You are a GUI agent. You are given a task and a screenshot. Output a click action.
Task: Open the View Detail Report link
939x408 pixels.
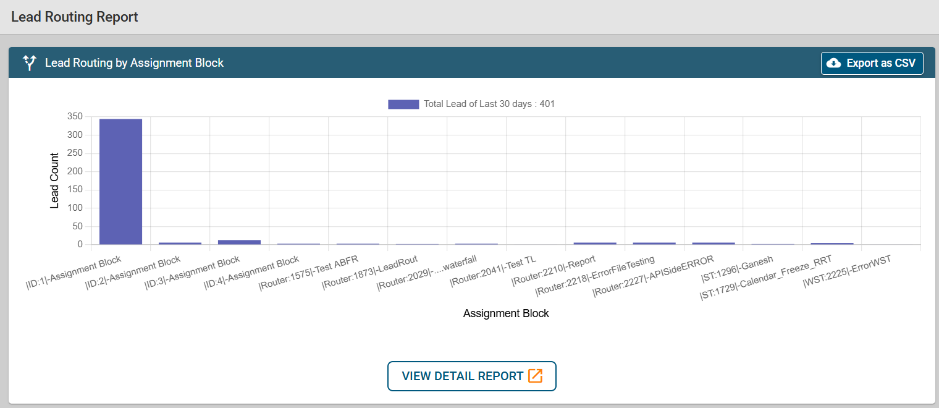[x=472, y=376]
